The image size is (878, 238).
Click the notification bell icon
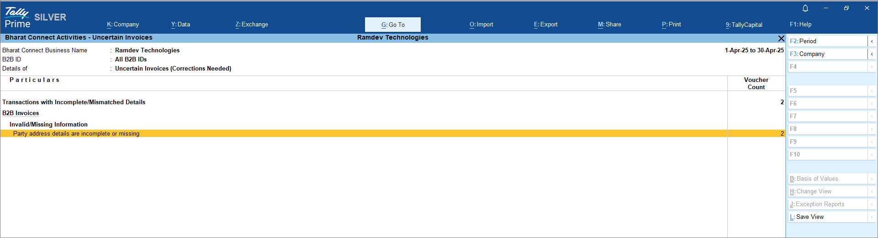pyautogui.click(x=805, y=8)
